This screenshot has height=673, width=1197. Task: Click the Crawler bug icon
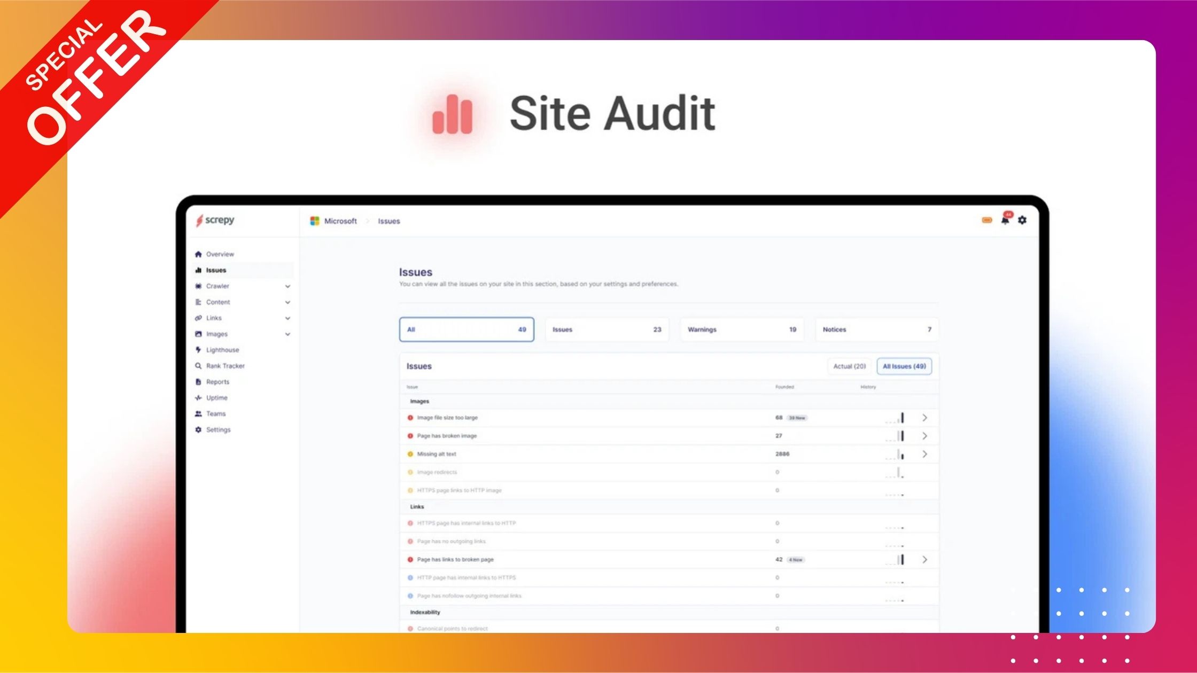pos(198,286)
